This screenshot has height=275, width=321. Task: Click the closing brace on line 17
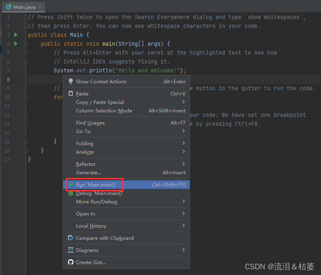click(29, 159)
